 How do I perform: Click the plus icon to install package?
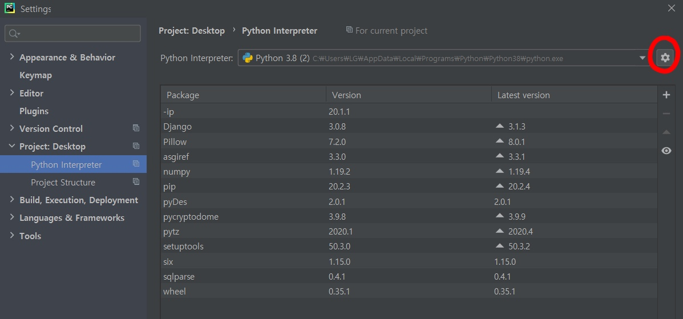(x=666, y=95)
